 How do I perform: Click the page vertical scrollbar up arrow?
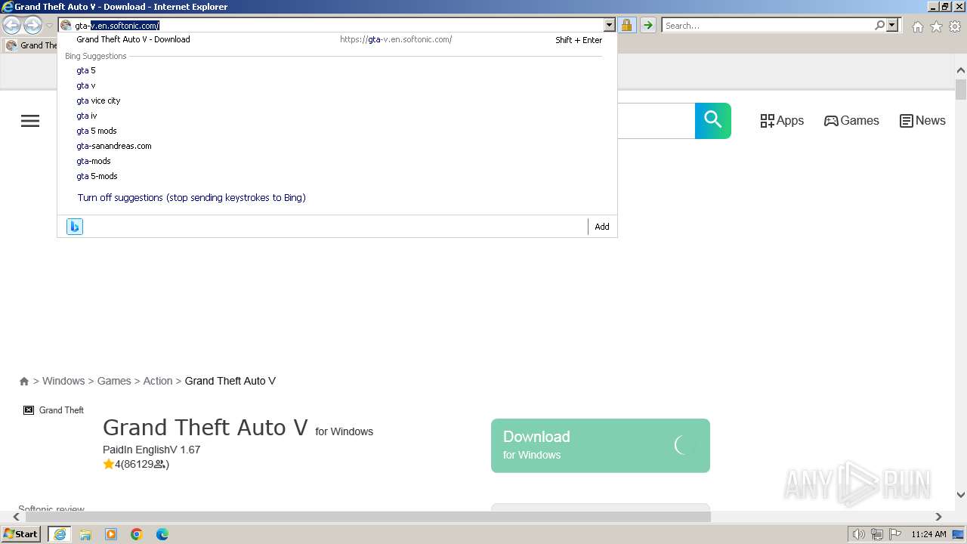tap(961, 71)
